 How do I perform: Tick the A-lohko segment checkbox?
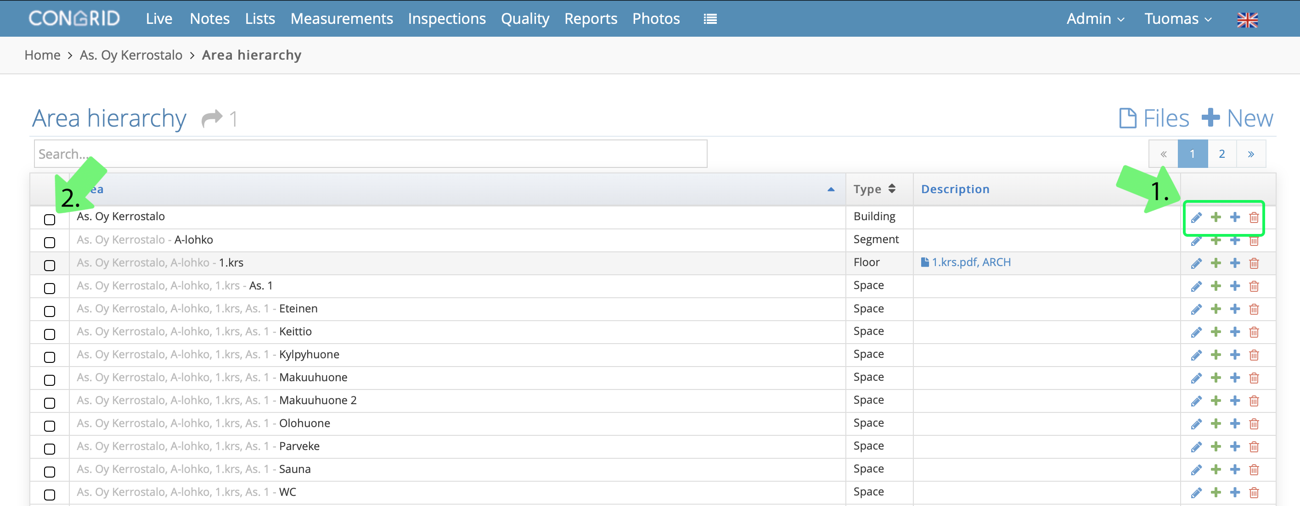50,242
